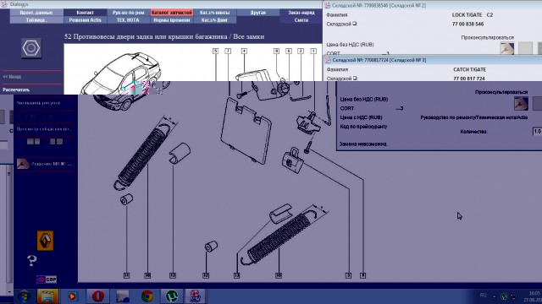This screenshot has width=542, height=304.
Task: Click the small icon after Складской label in № 2 window
Action: 355,24
